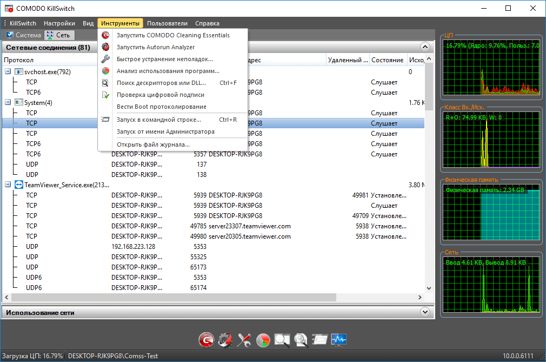Click the verify signature document-magnifier icon

[301, 340]
